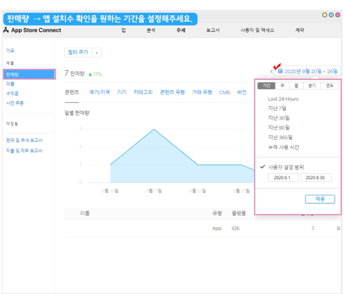Open the 계약 menu
Screen dimensions: 344x294
point(300,30)
